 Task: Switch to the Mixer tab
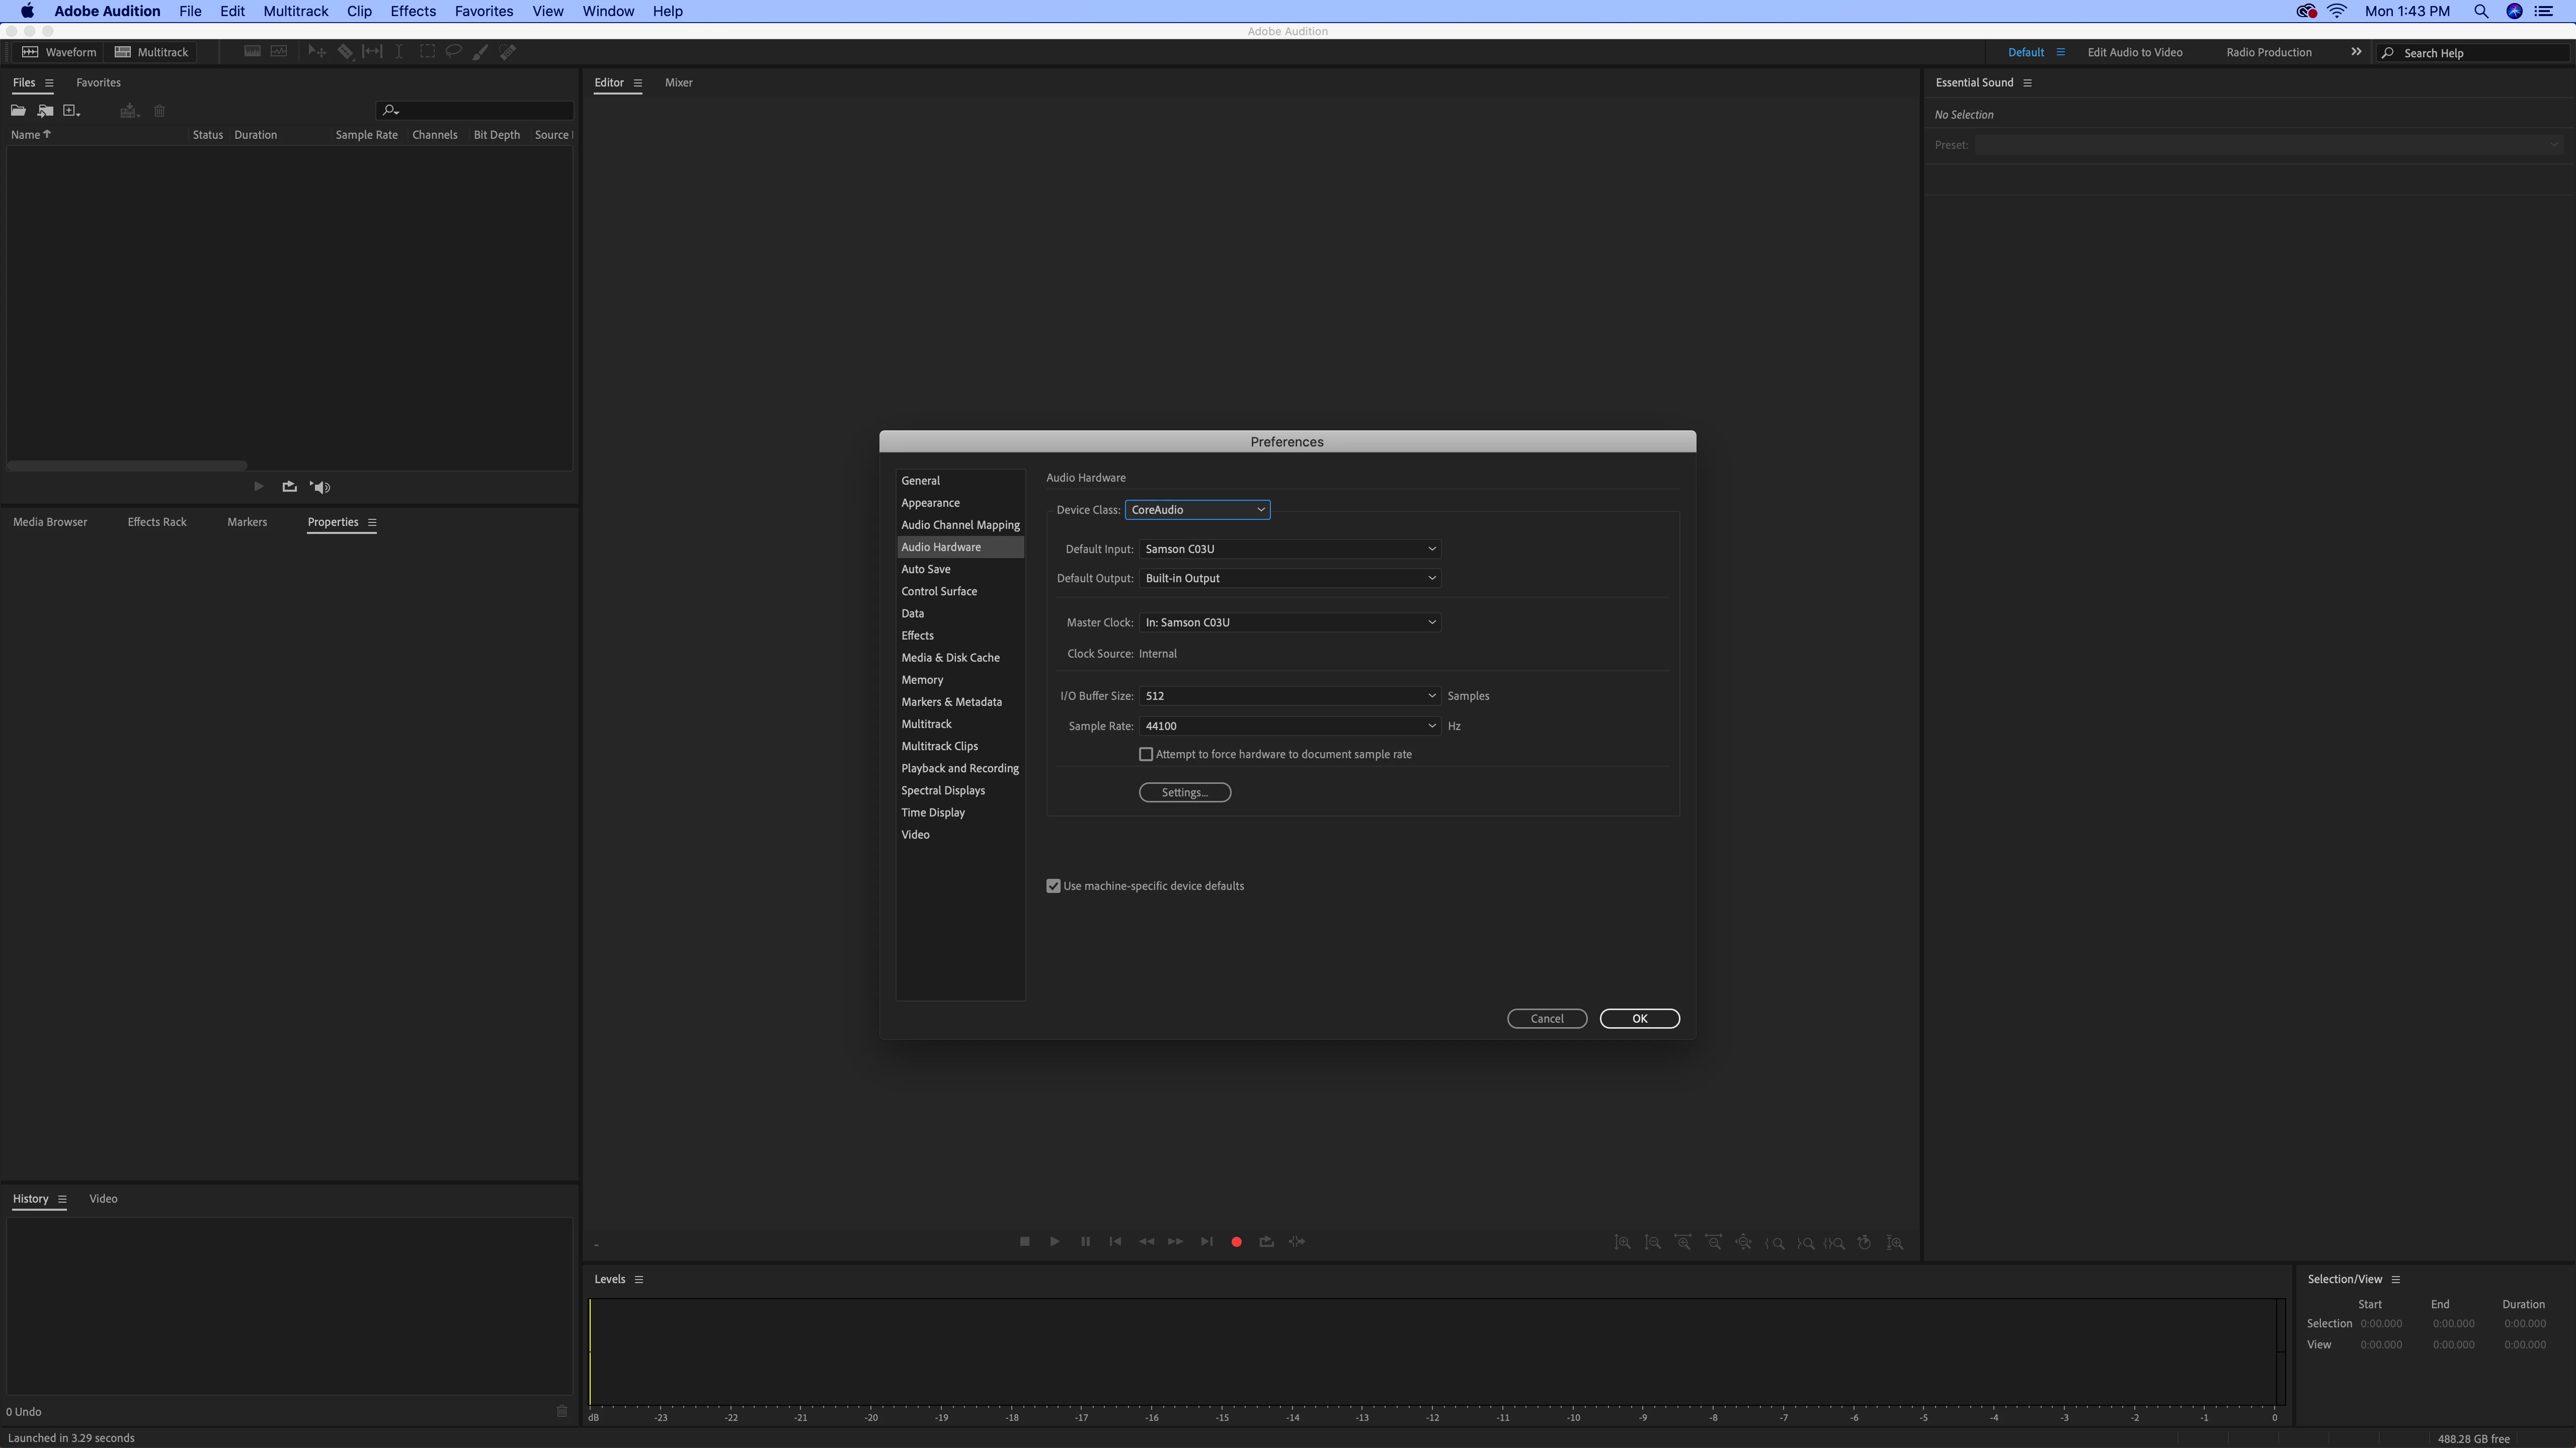(x=678, y=83)
